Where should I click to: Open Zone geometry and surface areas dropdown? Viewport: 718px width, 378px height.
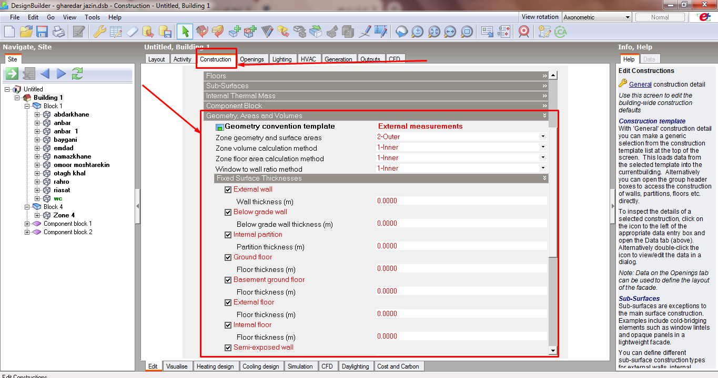pyautogui.click(x=543, y=136)
